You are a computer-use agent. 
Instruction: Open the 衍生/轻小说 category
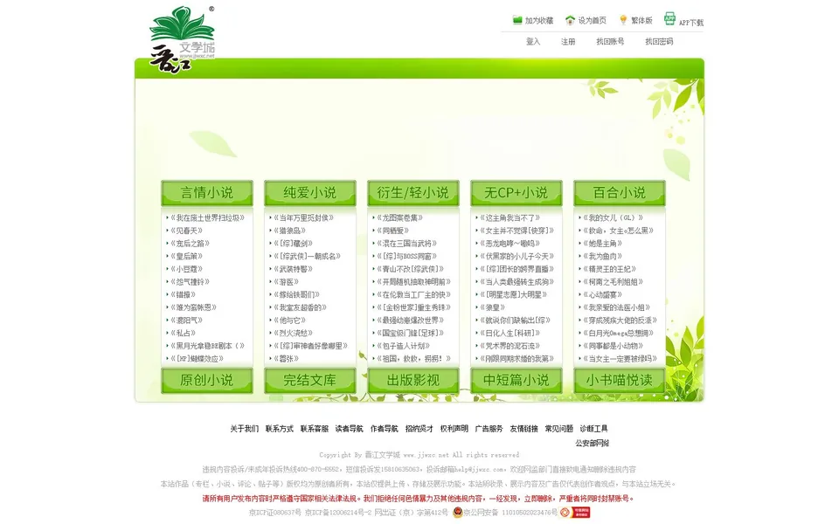(x=413, y=193)
